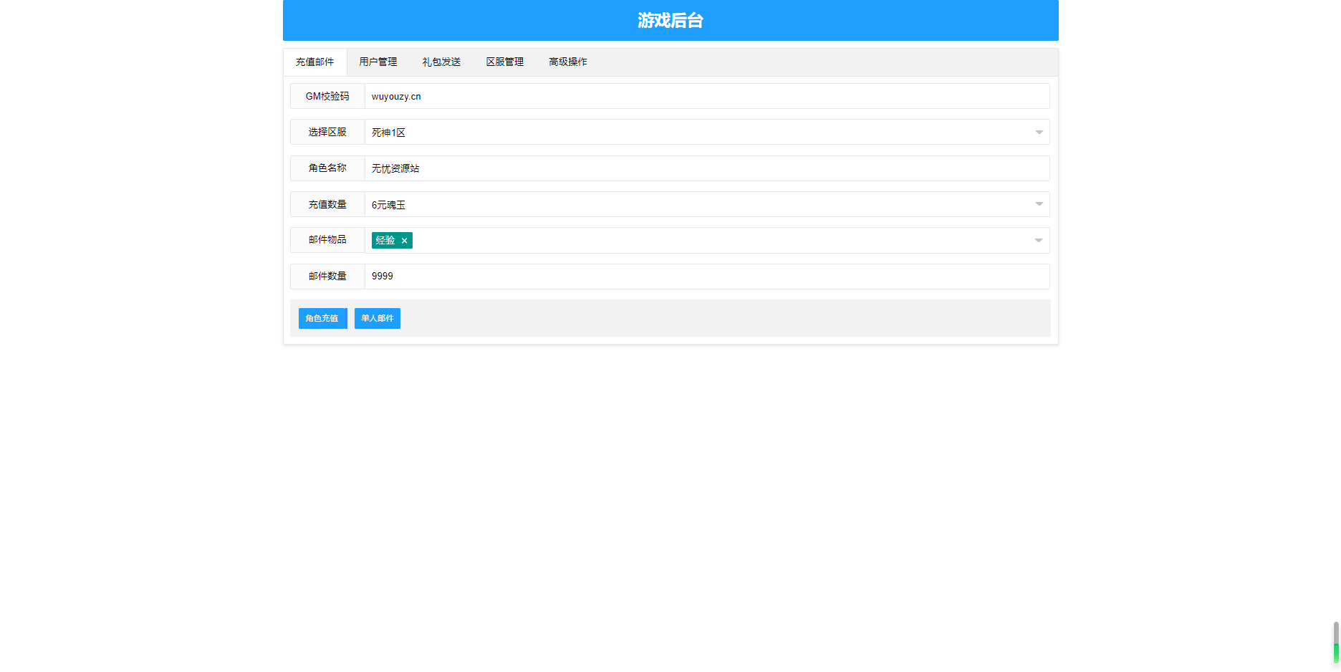Expand the 充值数量 dropdown arrow

[x=1039, y=204]
